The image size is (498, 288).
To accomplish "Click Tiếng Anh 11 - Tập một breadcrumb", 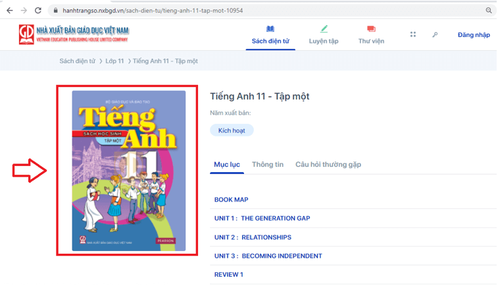I will (x=165, y=61).
